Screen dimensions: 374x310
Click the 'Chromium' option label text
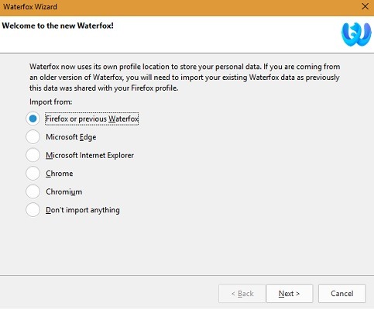click(64, 191)
